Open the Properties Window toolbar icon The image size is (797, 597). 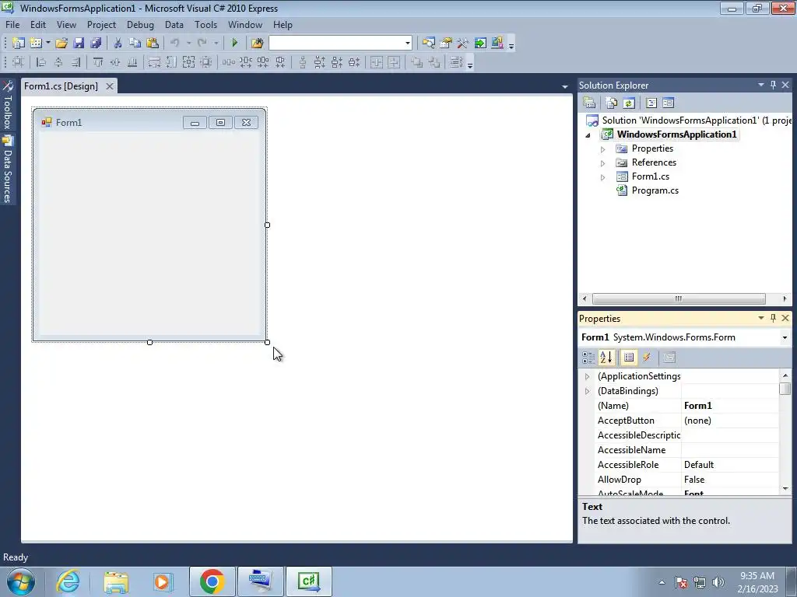[446, 44]
